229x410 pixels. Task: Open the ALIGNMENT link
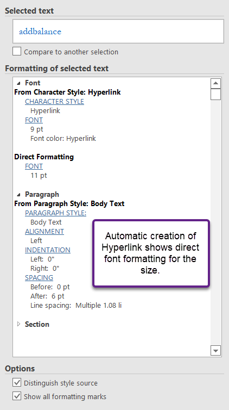tap(44, 232)
